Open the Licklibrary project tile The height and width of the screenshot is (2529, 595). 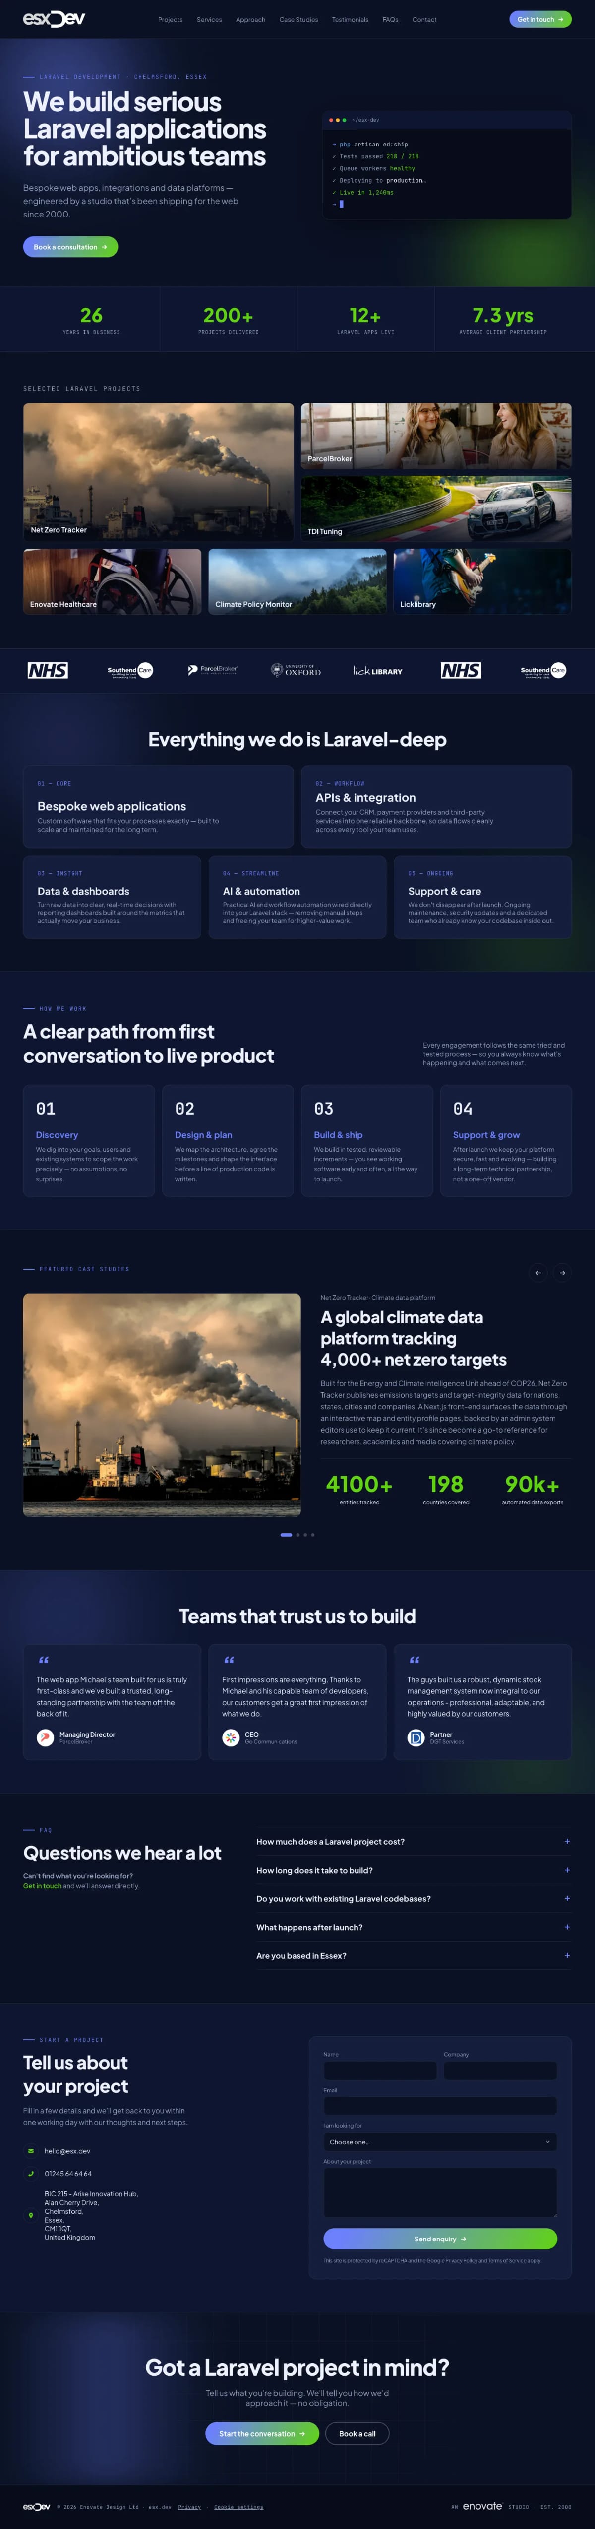(x=482, y=581)
